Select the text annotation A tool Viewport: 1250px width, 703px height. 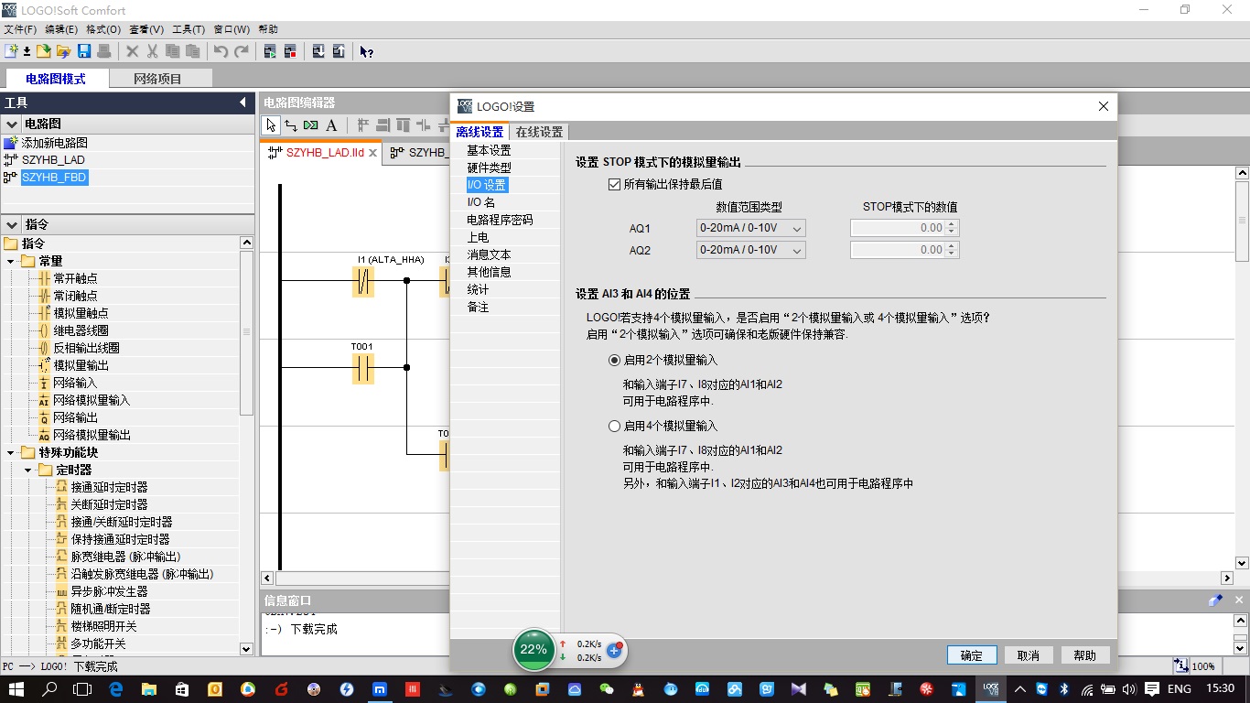(331, 125)
